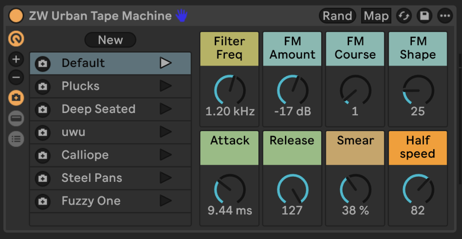
Task: Click the Filter Freq macro knob
Action: coord(230,90)
